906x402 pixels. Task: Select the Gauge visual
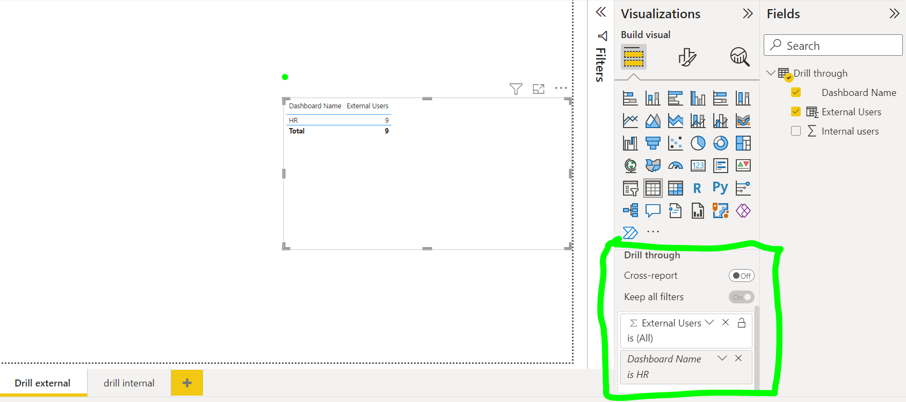(x=676, y=166)
